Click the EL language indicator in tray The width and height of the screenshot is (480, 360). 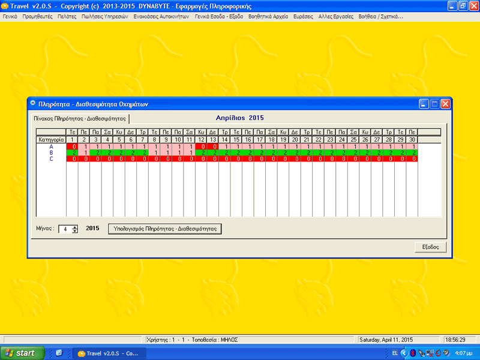395,353
